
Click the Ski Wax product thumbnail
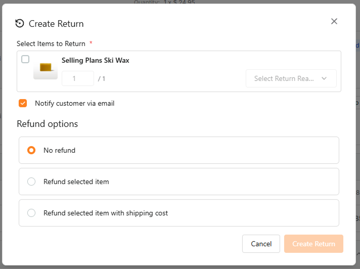coord(46,68)
